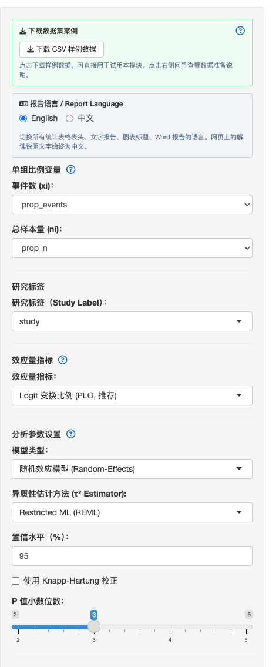Click help icon beside 单组比例变量

coord(71,170)
